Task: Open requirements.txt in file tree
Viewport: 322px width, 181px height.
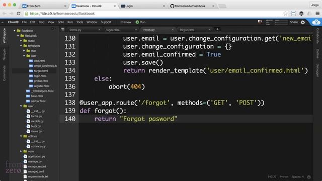Action: (x=38, y=176)
